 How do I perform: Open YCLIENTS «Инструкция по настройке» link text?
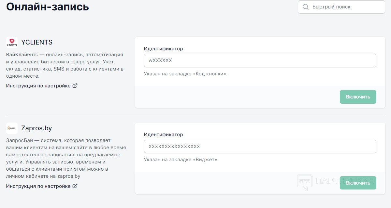pyautogui.click(x=38, y=86)
